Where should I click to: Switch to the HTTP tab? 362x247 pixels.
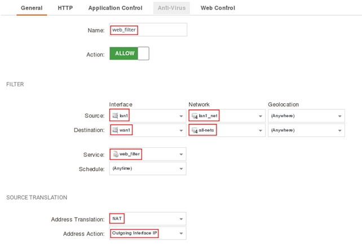point(65,8)
